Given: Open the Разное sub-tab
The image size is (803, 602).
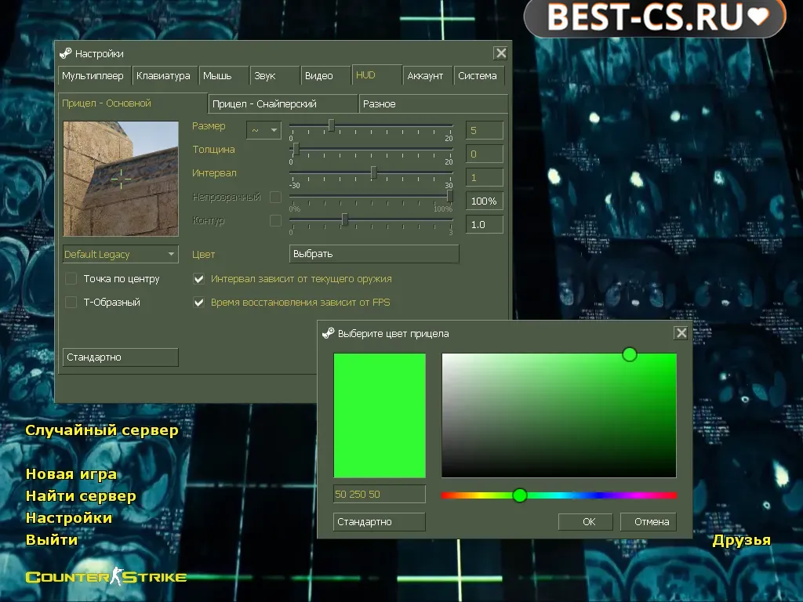Looking at the screenshot, I should coord(433,103).
